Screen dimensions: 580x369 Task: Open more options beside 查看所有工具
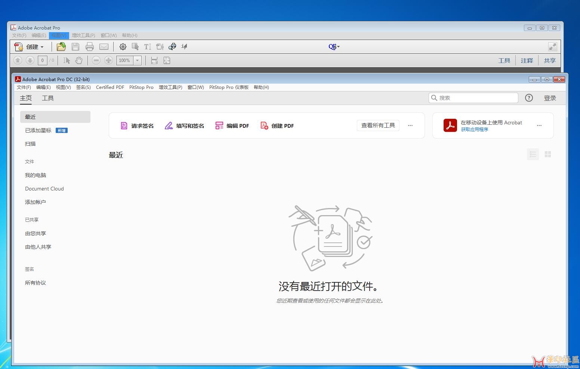410,125
